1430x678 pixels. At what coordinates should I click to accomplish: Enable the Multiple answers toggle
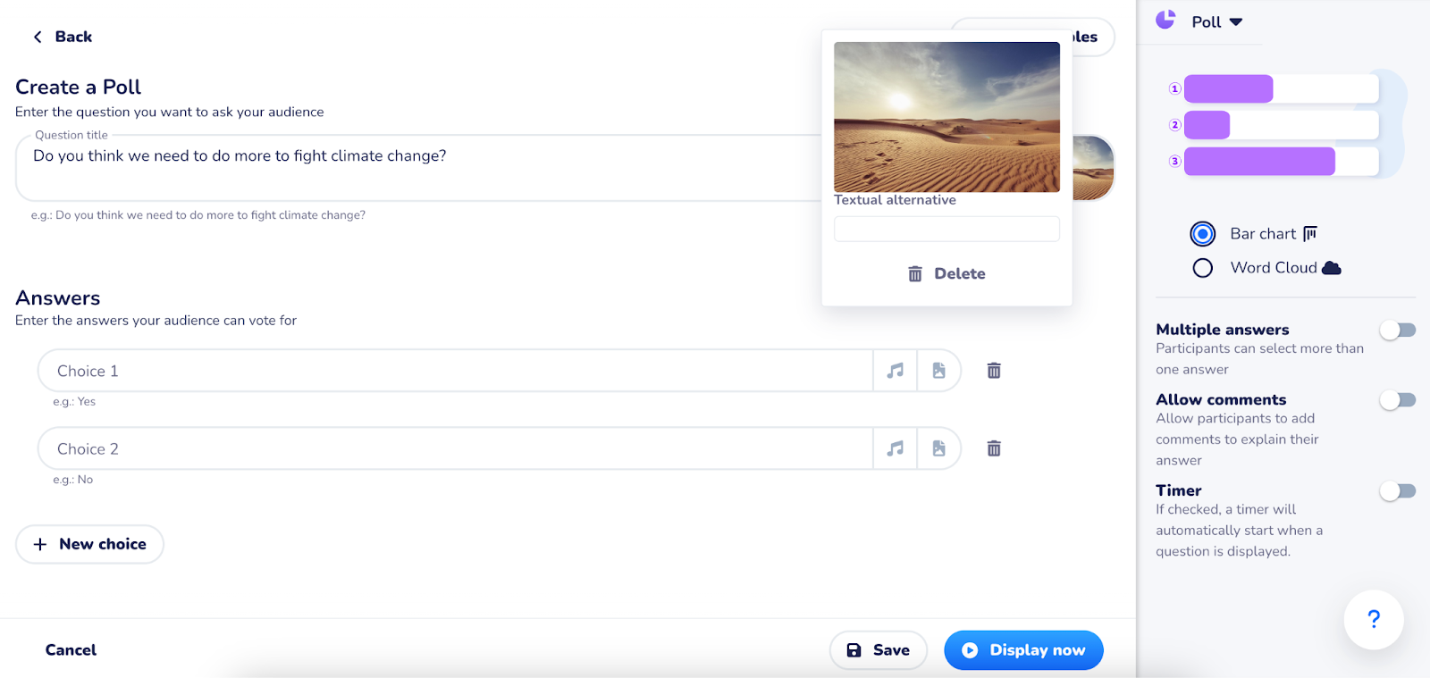[1397, 331]
